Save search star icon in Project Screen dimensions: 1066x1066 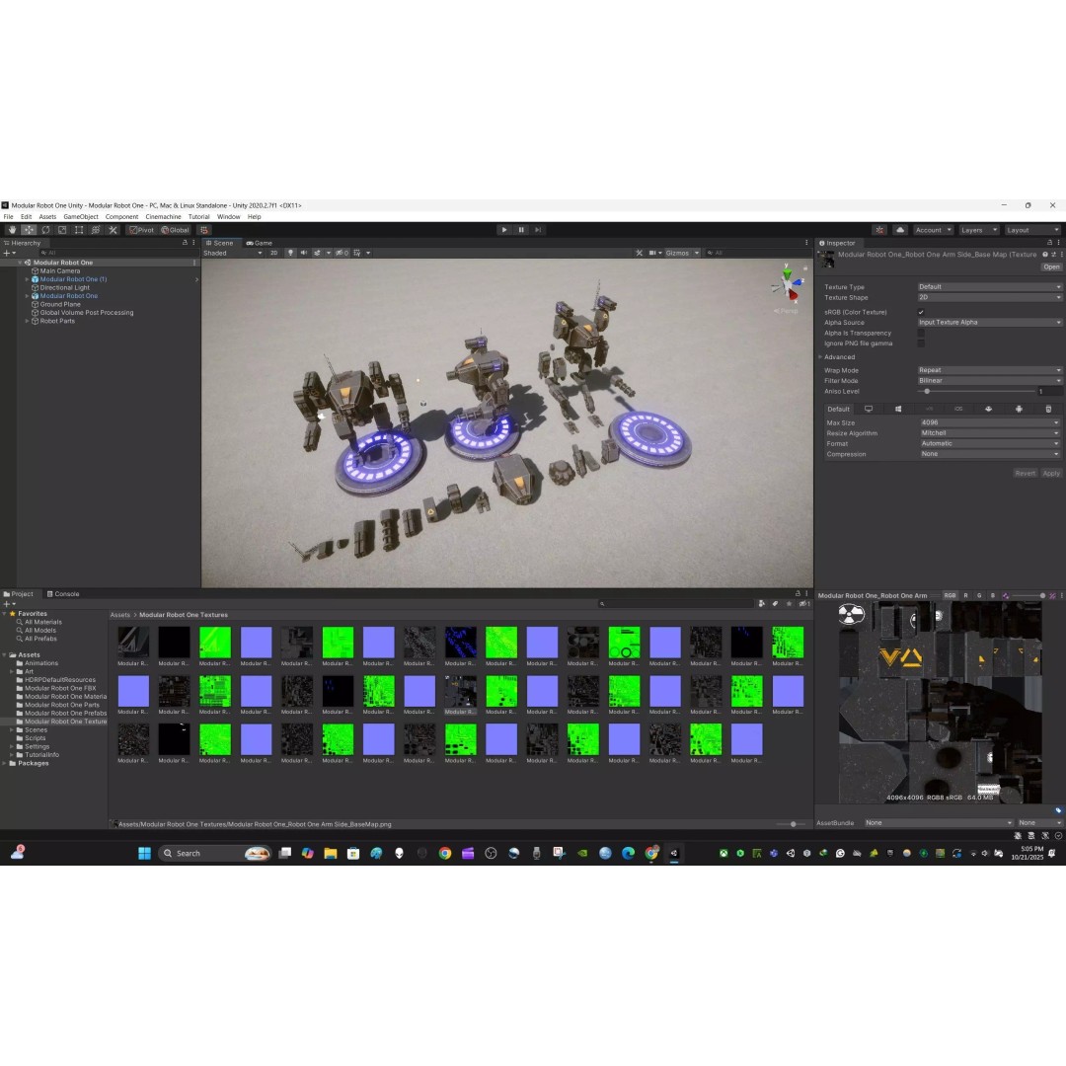click(789, 604)
